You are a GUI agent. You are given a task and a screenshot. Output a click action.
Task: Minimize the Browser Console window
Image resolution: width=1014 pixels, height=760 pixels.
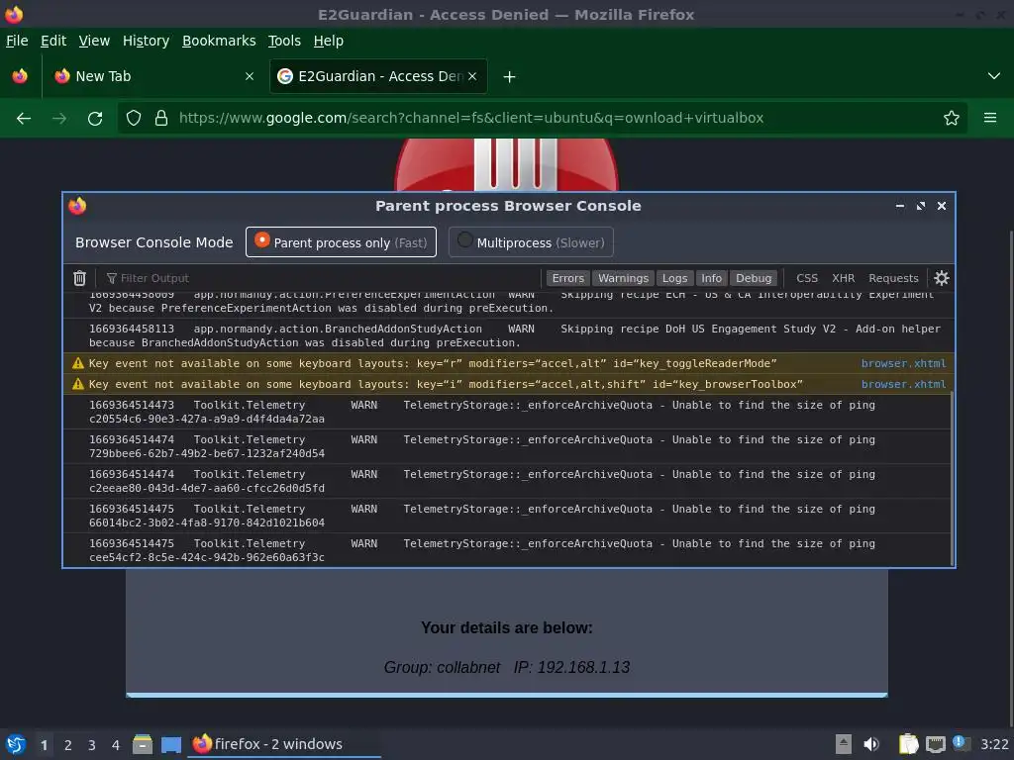(x=900, y=206)
